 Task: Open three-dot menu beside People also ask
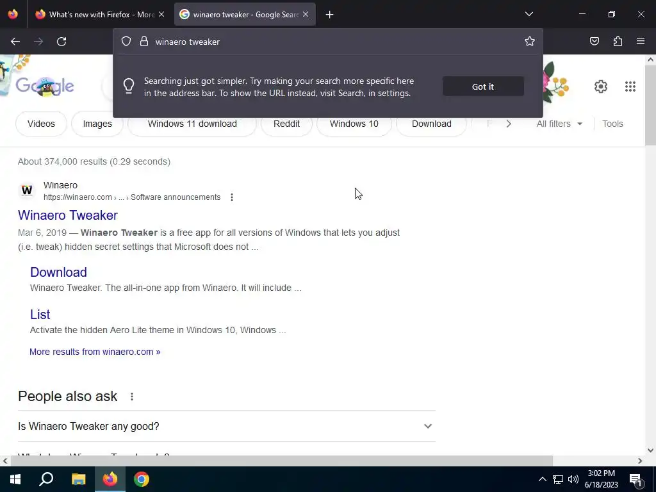[x=132, y=396]
